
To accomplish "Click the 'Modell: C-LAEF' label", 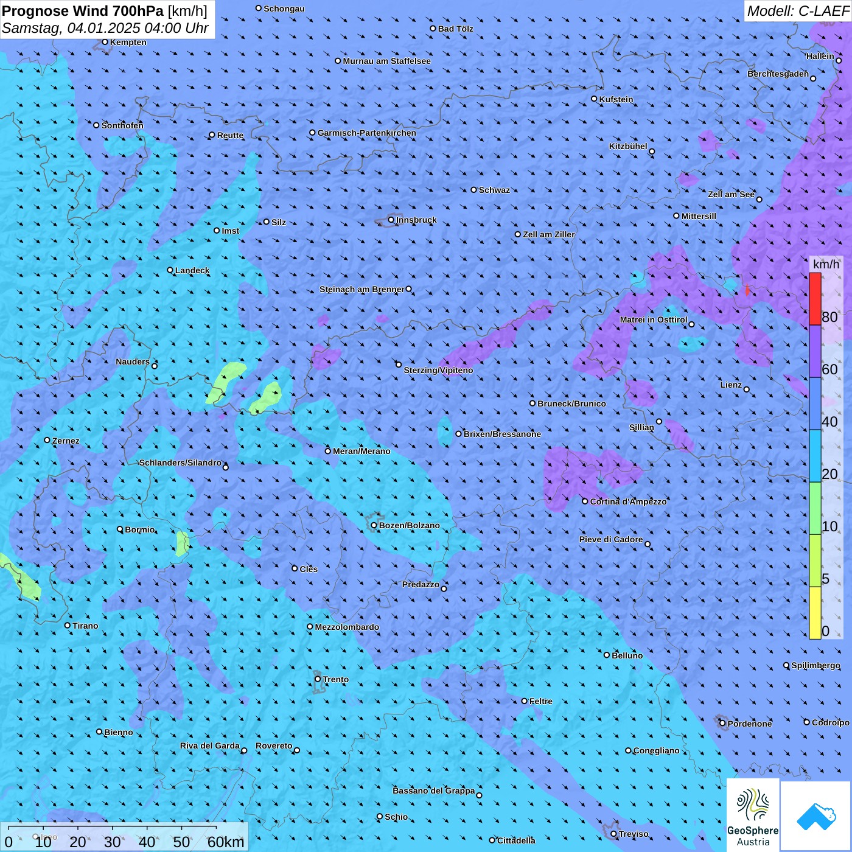I will [x=798, y=11].
